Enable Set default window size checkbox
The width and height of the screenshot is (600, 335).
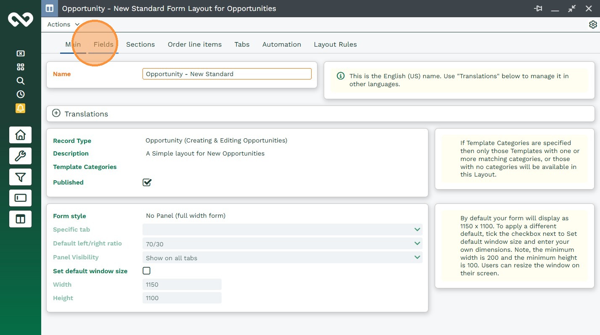pyautogui.click(x=146, y=271)
